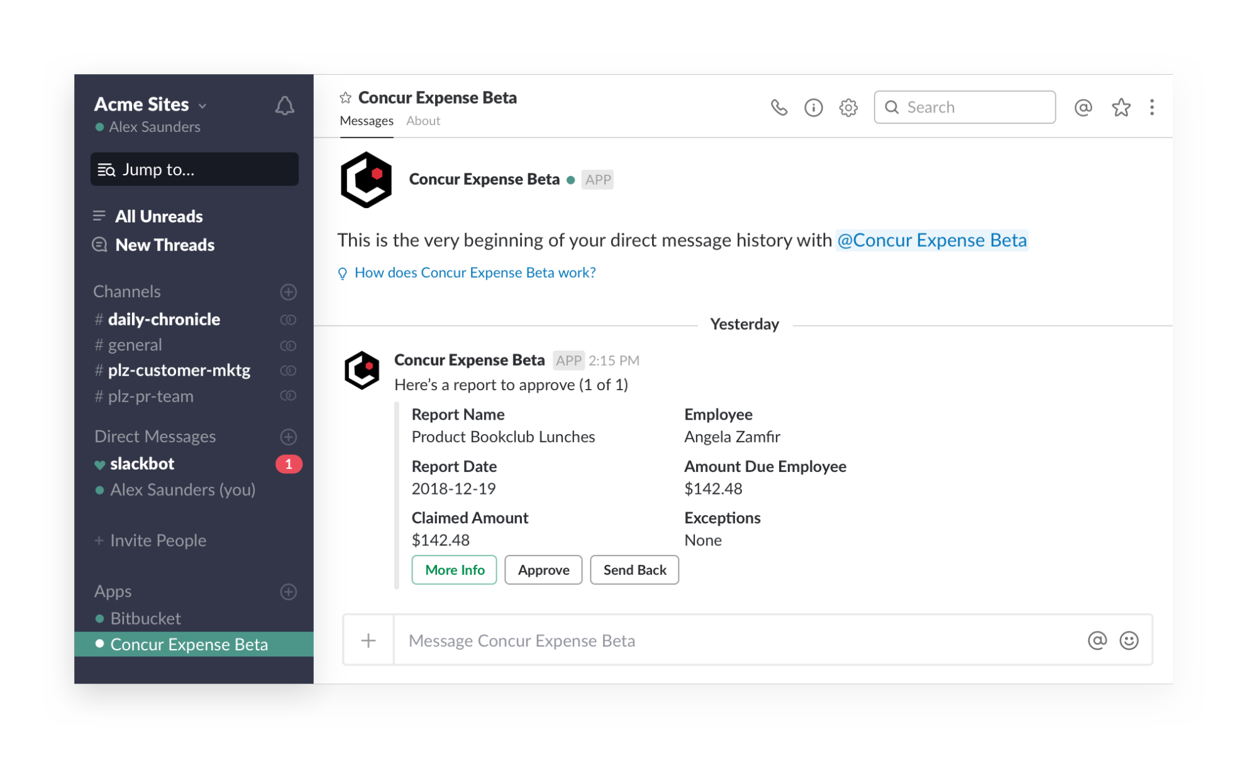
Task: Click inside the Message Concur Expense Beta field
Action: pyautogui.click(x=629, y=640)
